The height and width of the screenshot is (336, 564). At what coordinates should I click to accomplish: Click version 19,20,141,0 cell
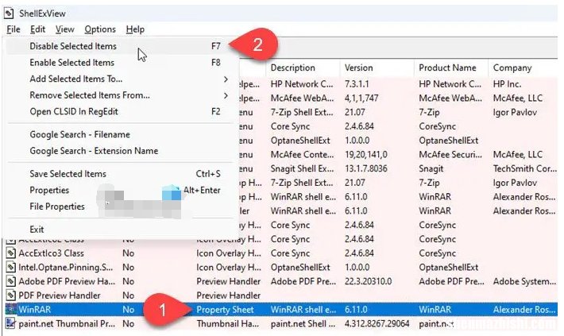[366, 155]
